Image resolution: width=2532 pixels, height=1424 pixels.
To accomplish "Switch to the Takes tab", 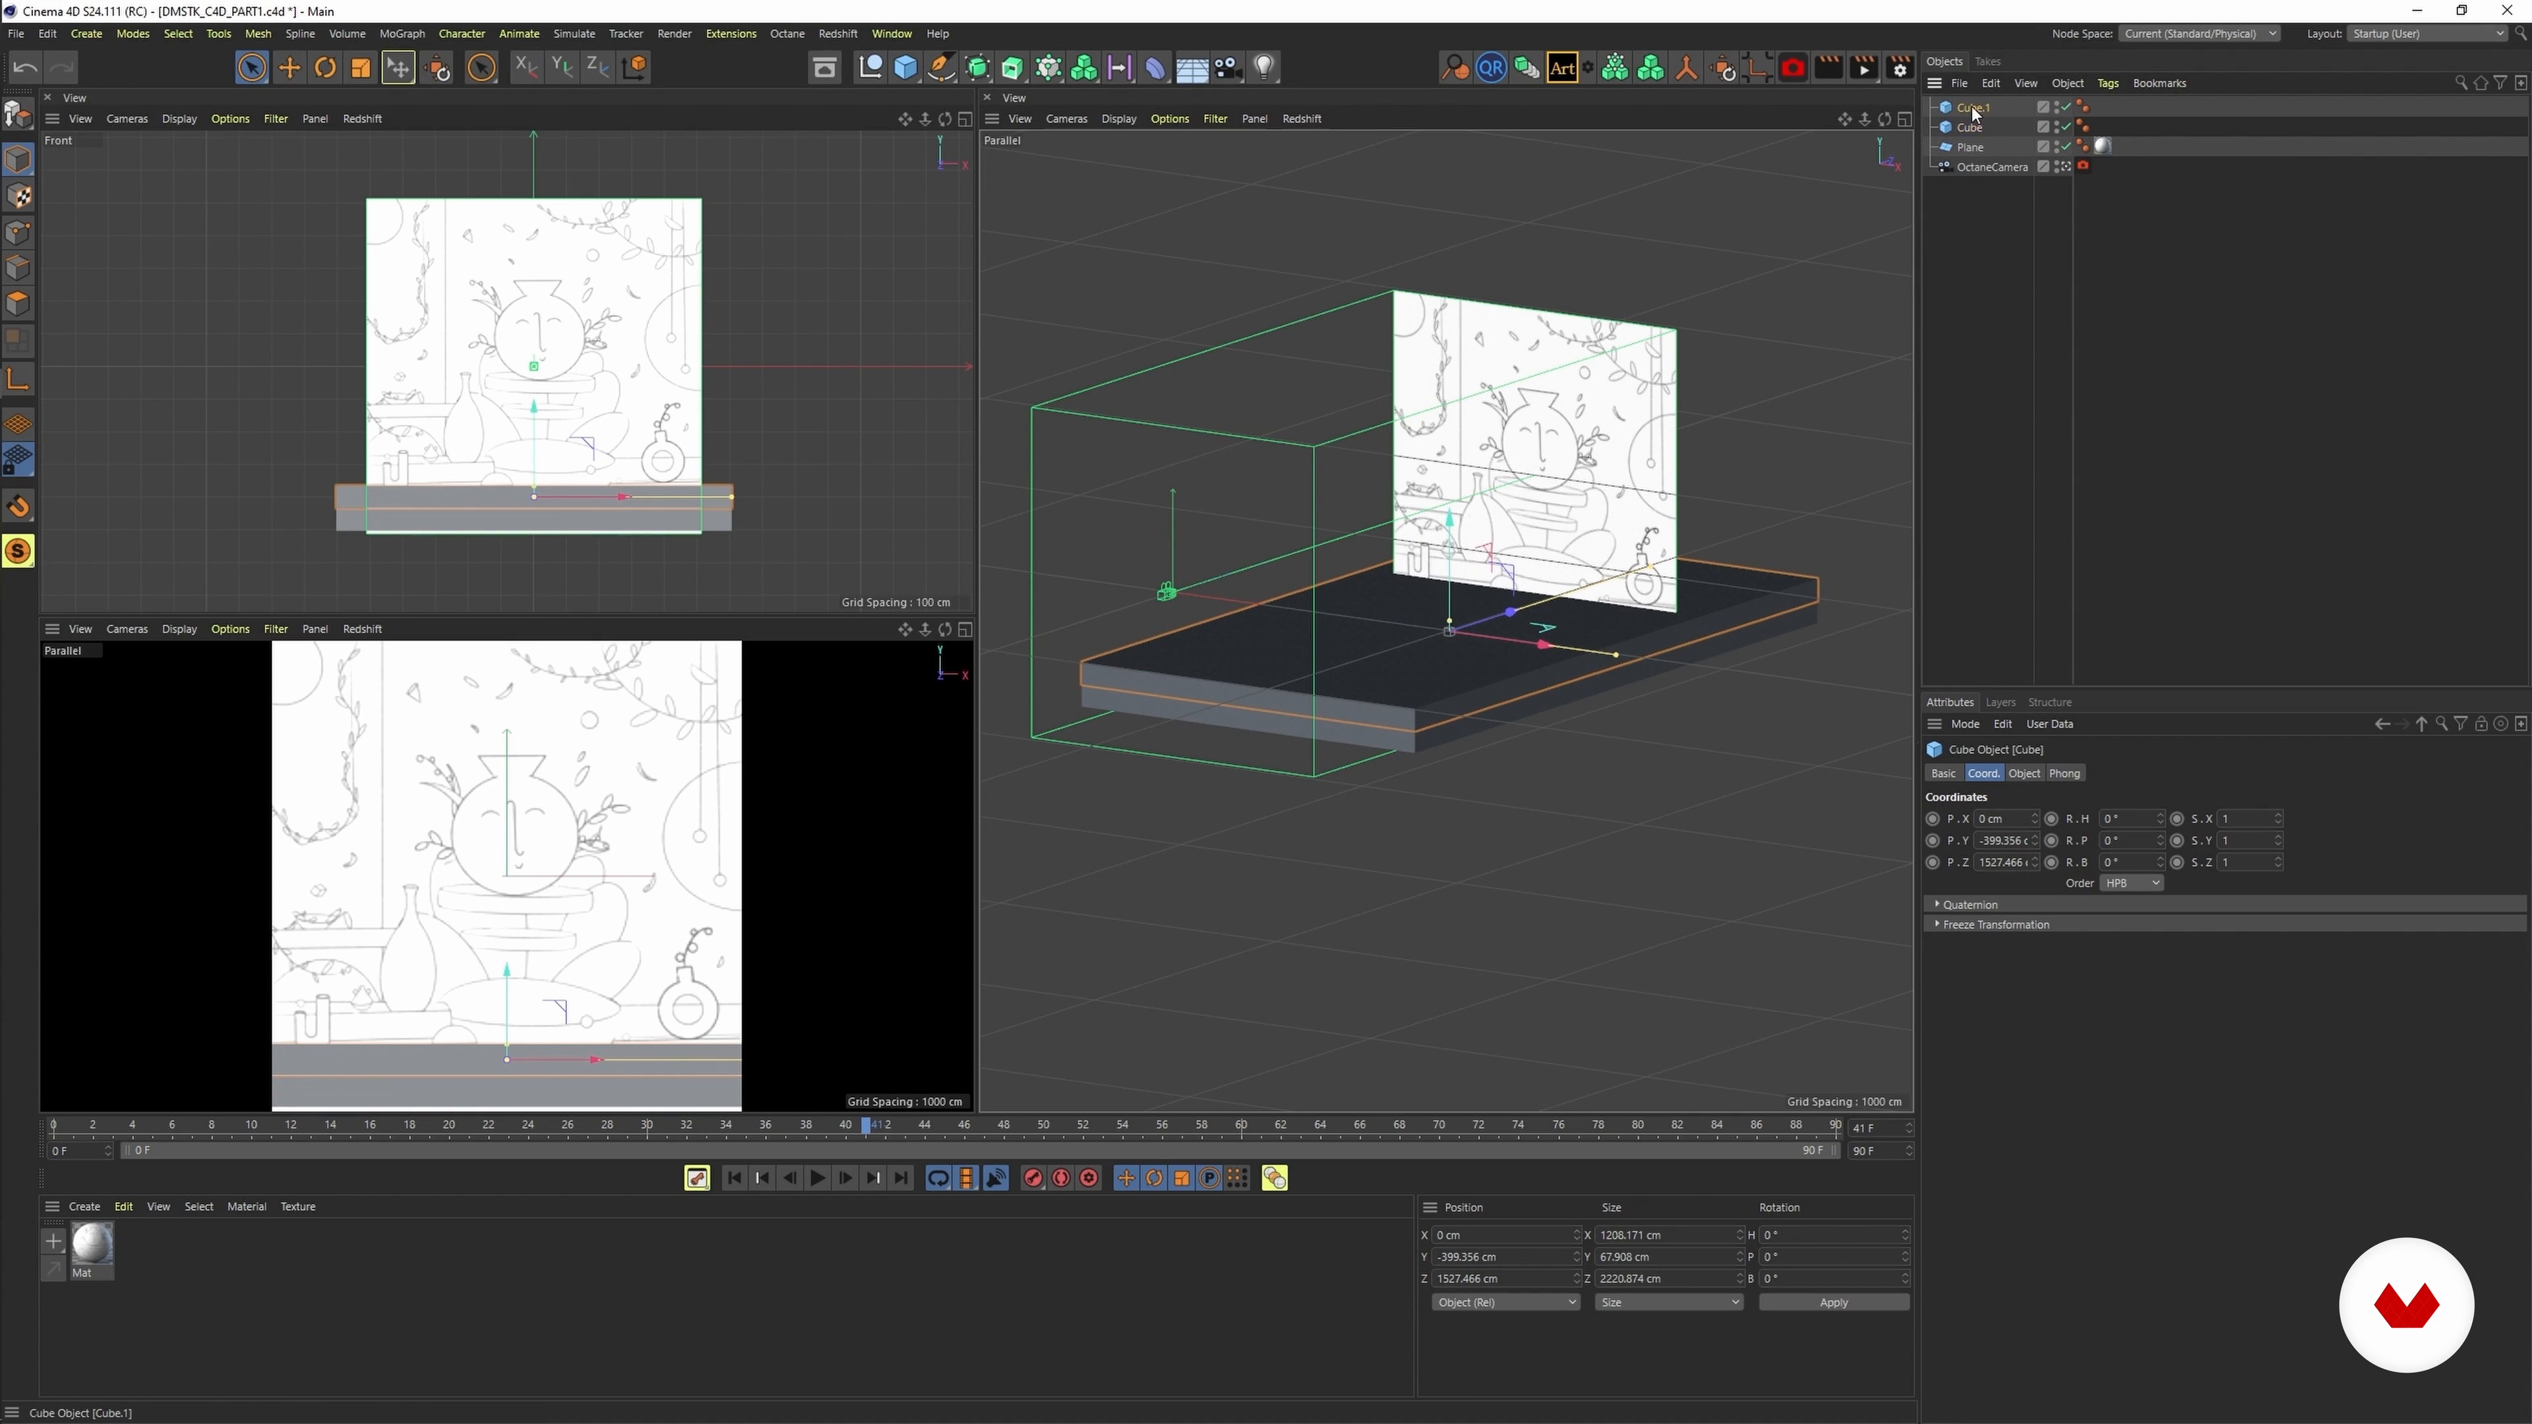I will [x=1989, y=62].
